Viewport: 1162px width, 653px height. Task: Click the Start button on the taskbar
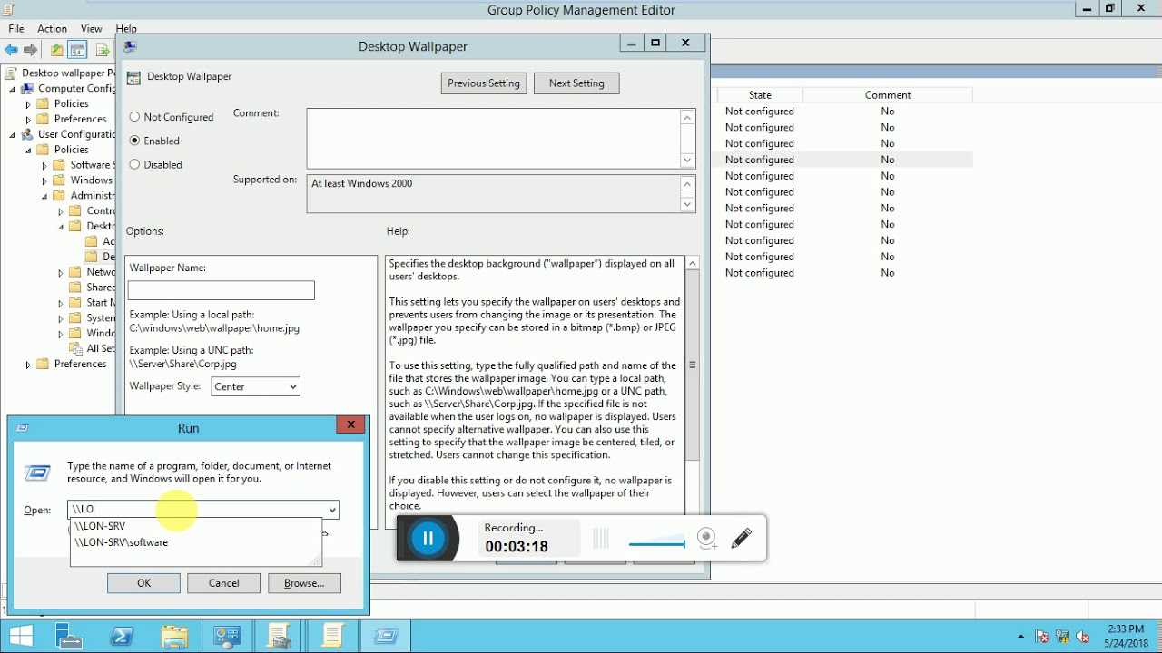coord(22,636)
